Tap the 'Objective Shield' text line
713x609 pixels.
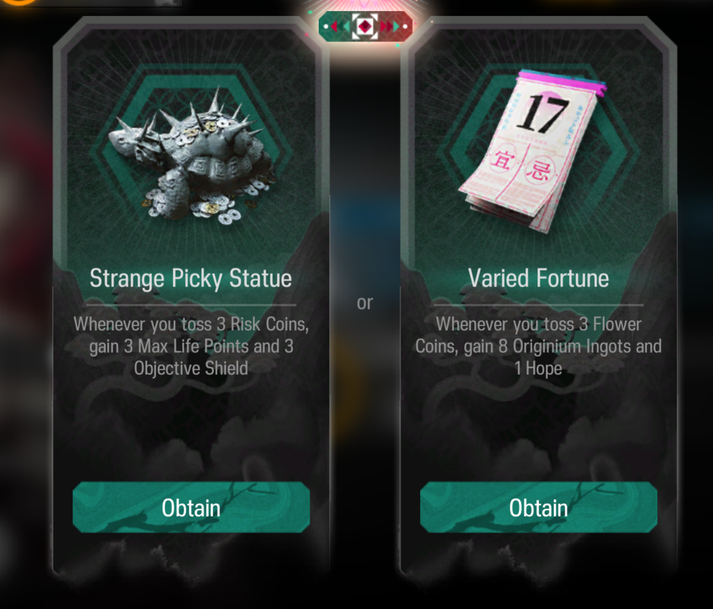(191, 368)
